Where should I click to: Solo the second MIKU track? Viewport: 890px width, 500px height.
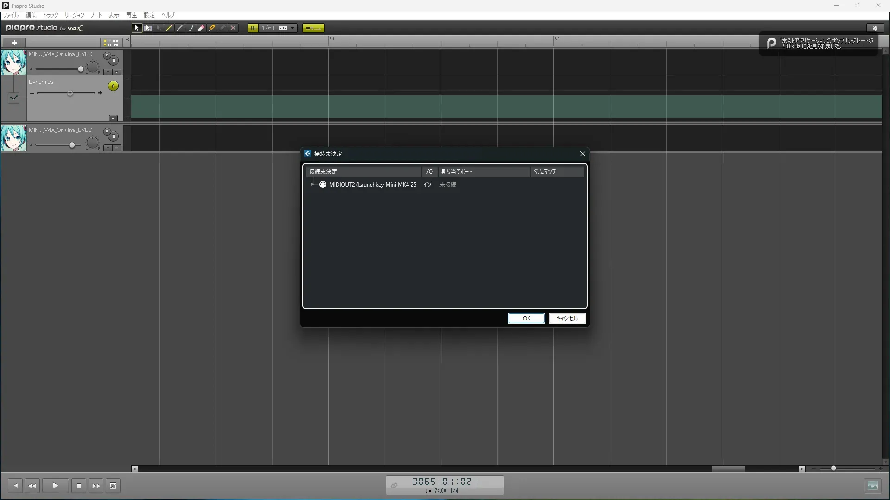107,132
